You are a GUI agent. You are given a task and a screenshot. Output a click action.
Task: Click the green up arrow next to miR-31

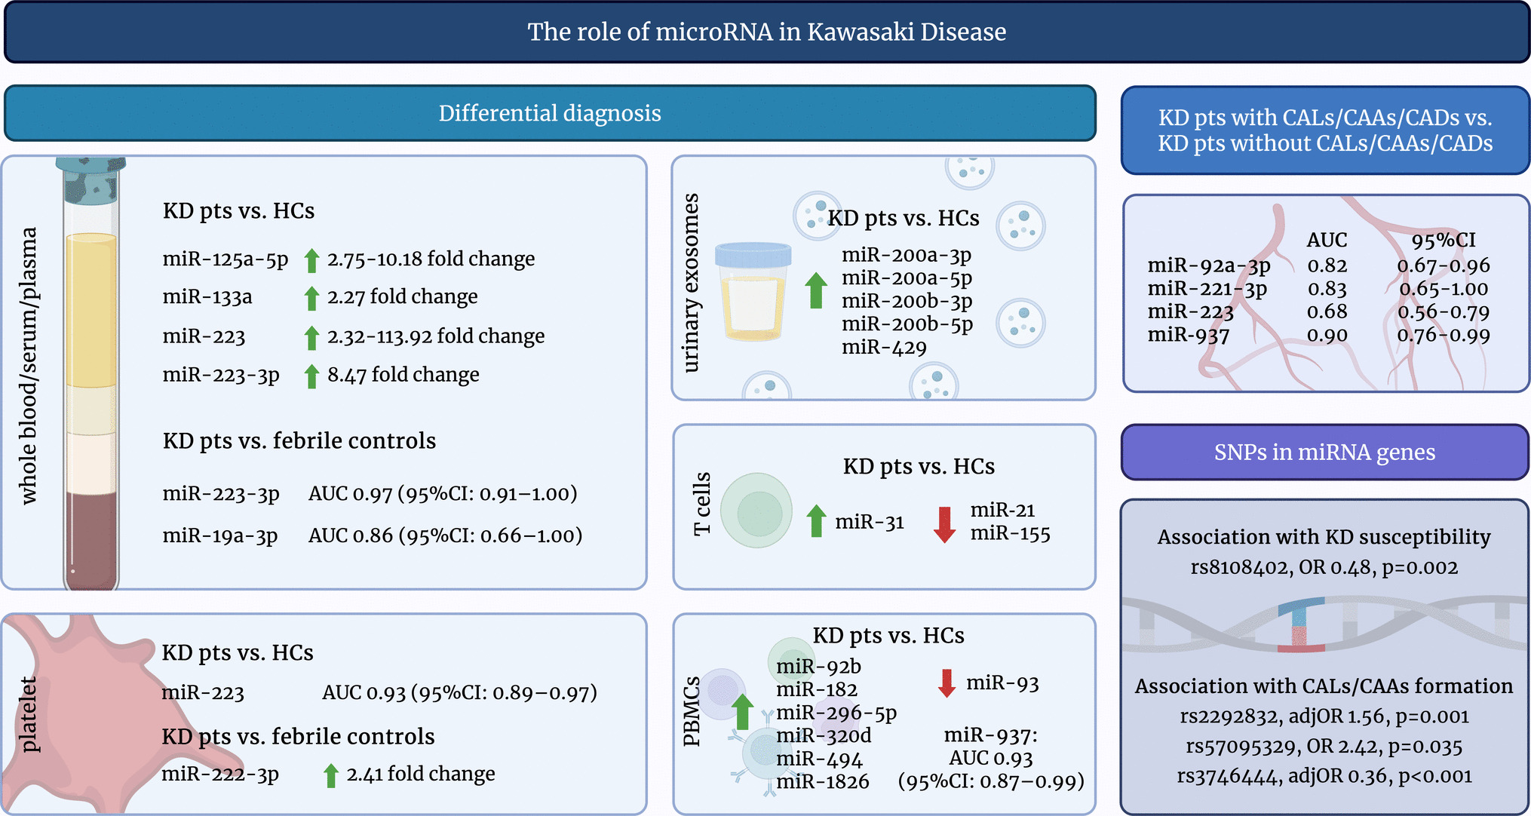pyautogui.click(x=816, y=521)
